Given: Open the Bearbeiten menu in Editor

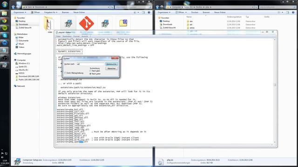Looking at the screenshot, I should 67,36.
